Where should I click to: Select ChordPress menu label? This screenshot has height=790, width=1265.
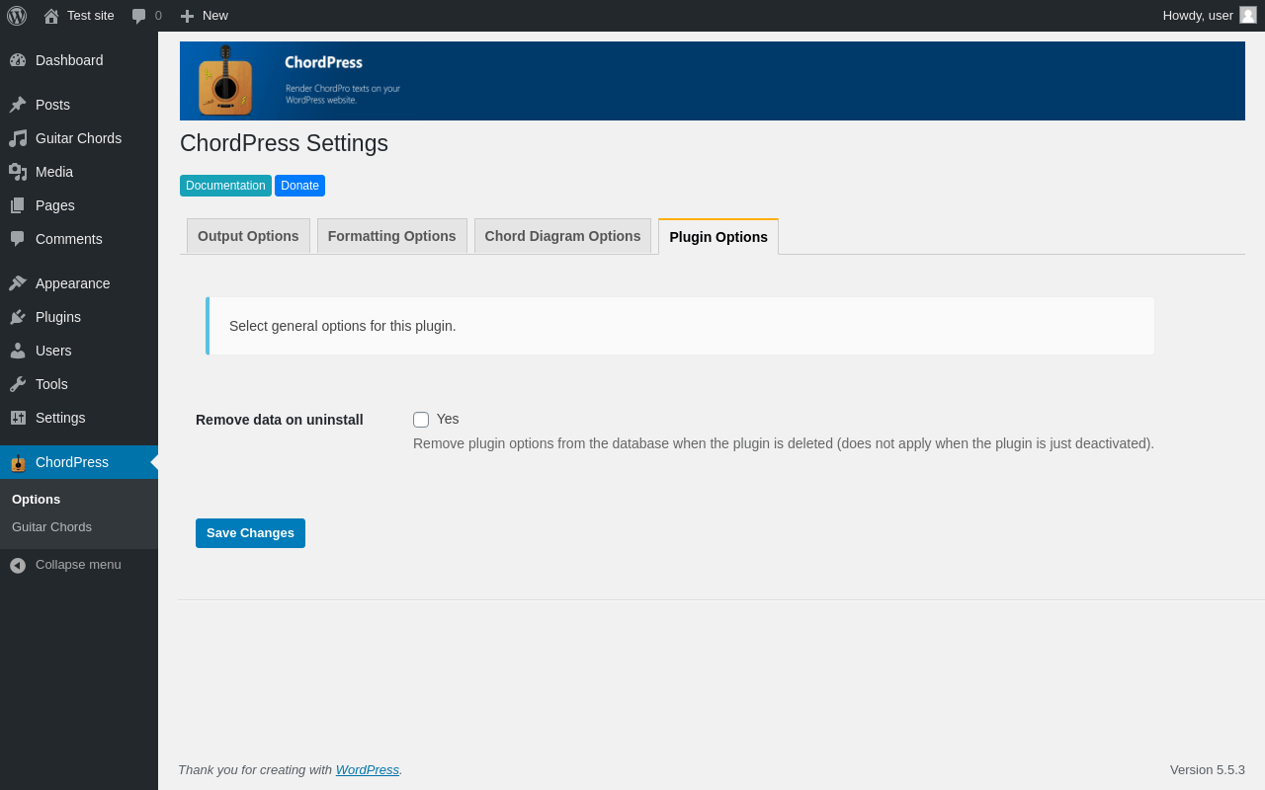(x=72, y=462)
